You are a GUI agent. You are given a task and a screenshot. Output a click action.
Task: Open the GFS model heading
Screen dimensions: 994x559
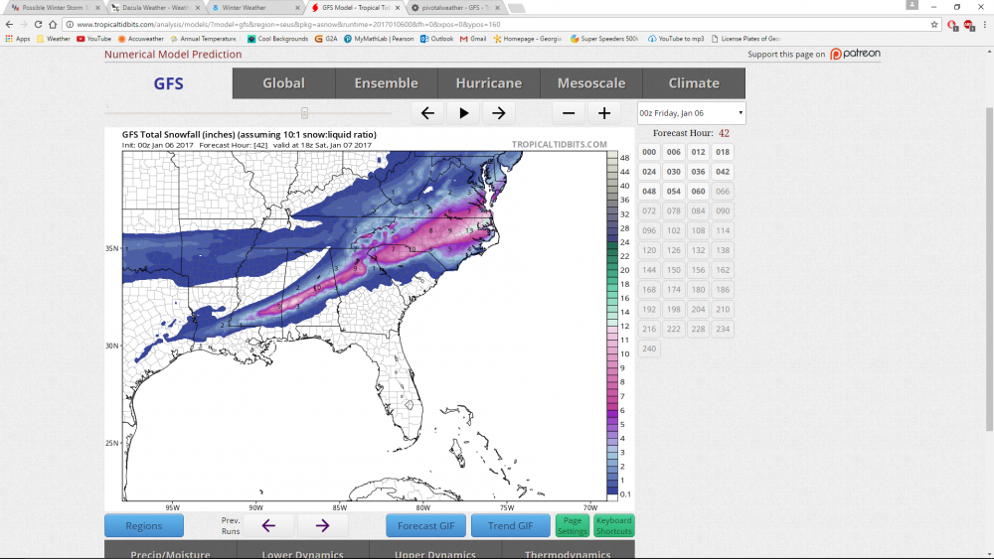[x=169, y=83]
